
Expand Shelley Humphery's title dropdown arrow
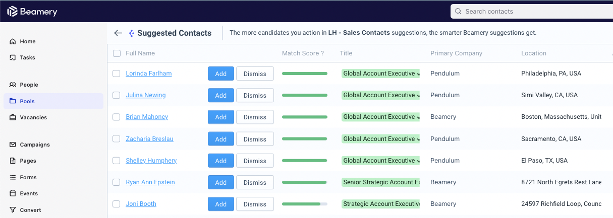(x=418, y=161)
